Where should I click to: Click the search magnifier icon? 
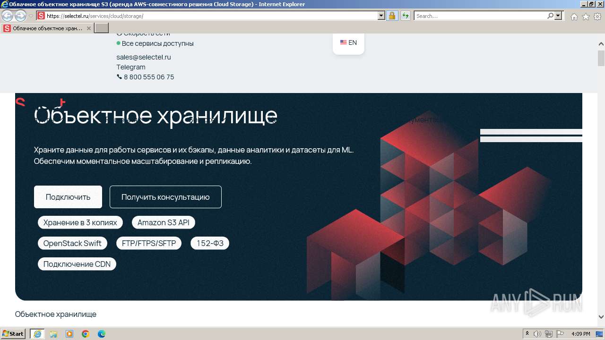pos(550,16)
